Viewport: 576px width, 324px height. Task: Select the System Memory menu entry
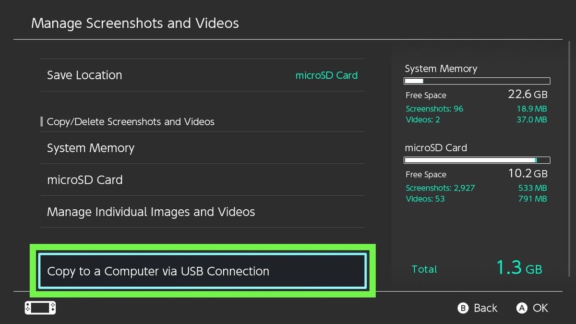90,148
